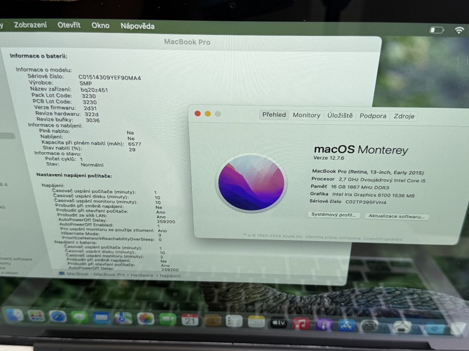Click System Information icon in dock
The image size is (469, 351).
401,327
